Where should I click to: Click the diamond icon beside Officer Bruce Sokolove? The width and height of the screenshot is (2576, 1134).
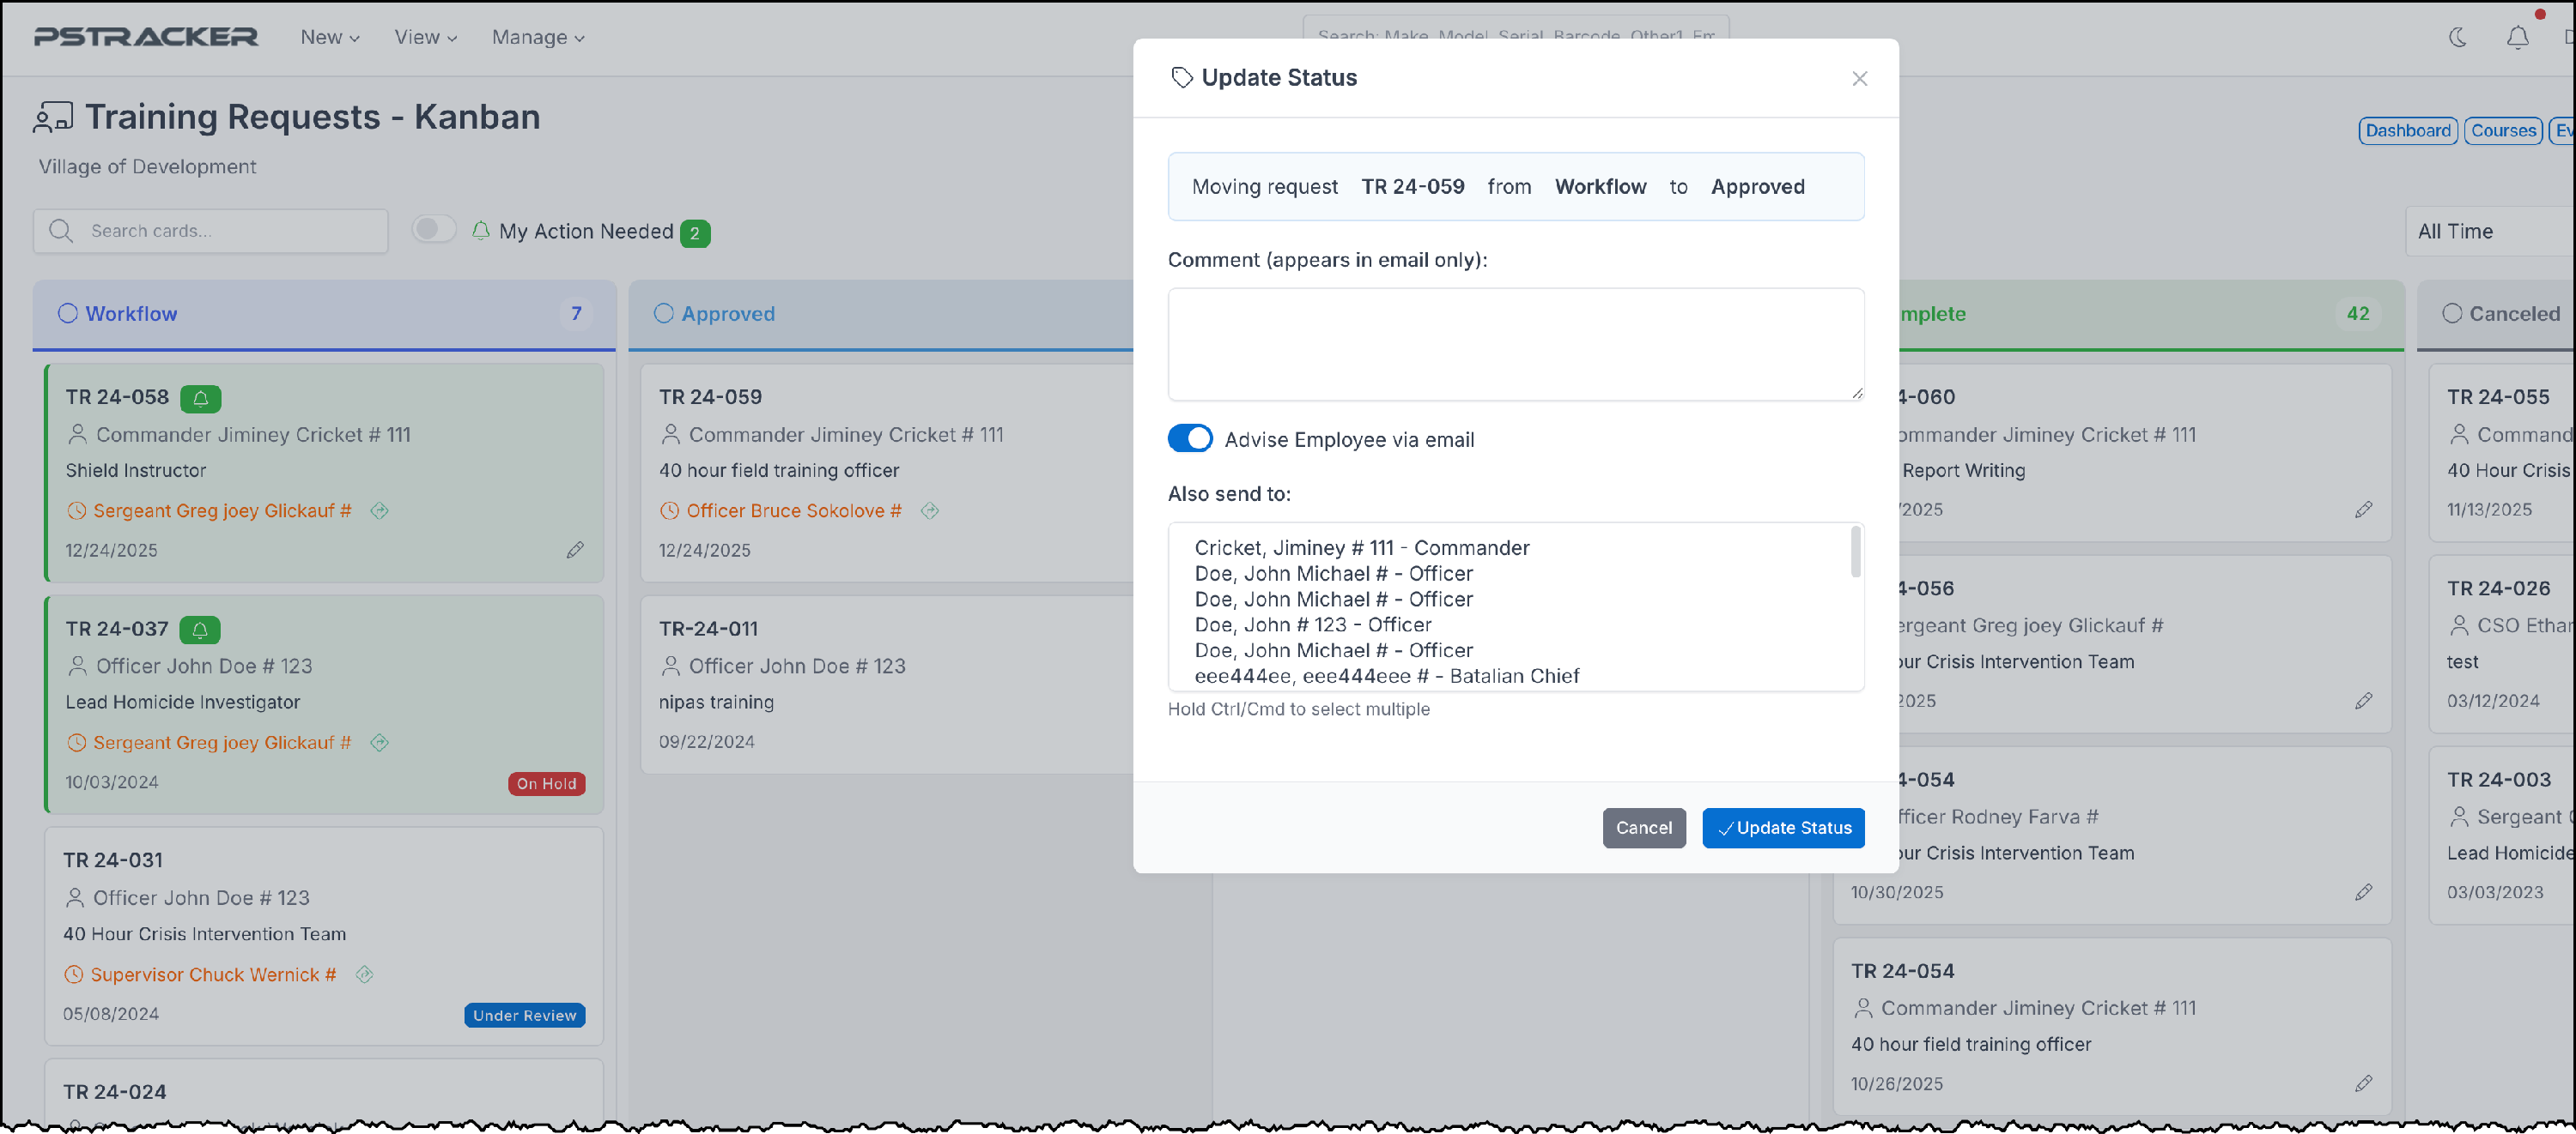click(930, 510)
